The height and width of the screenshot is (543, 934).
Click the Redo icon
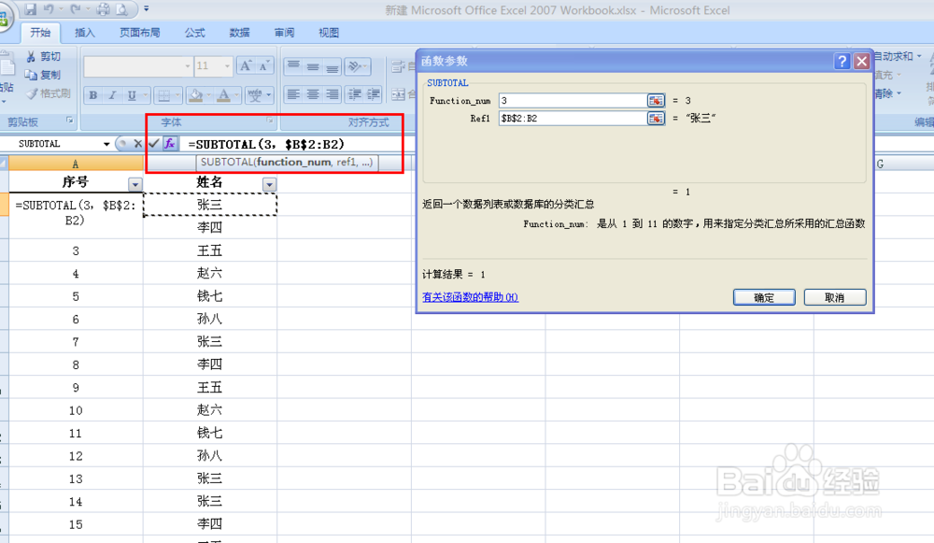76,9
